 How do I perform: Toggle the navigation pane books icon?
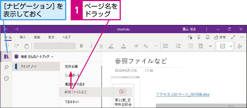pos(6,56)
